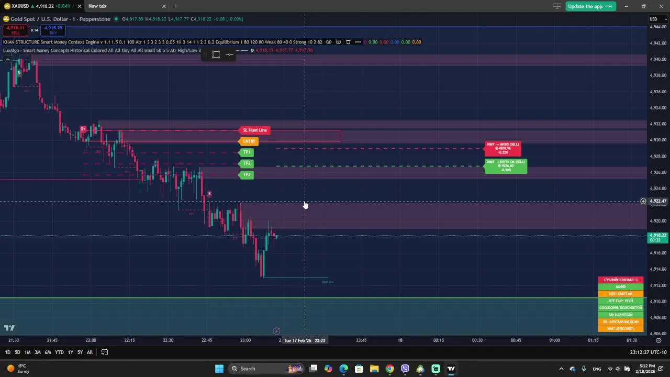Open TradingView app in taskbar
Viewport: 670px width, 377px height.
(x=451, y=369)
